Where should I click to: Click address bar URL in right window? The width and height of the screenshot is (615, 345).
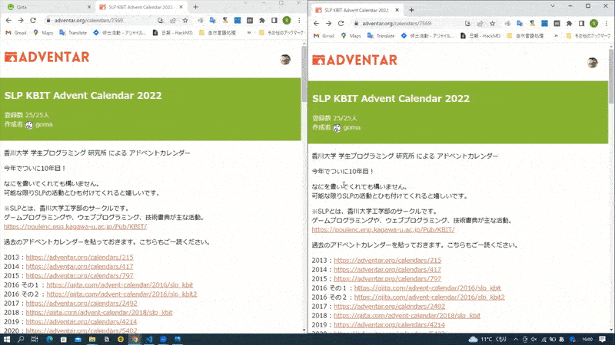coord(397,24)
